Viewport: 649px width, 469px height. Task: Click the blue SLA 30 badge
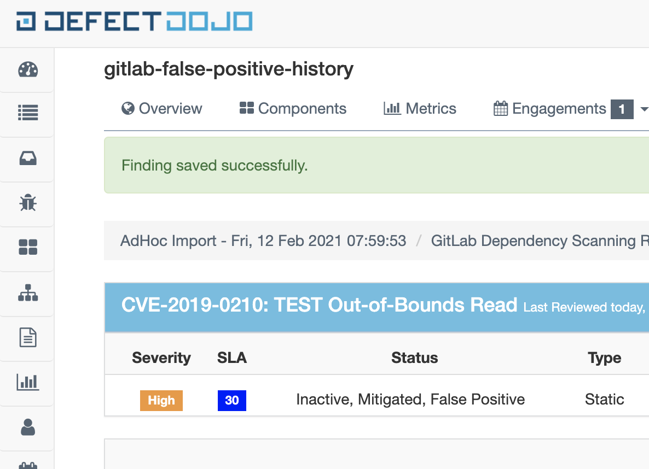pos(232,400)
